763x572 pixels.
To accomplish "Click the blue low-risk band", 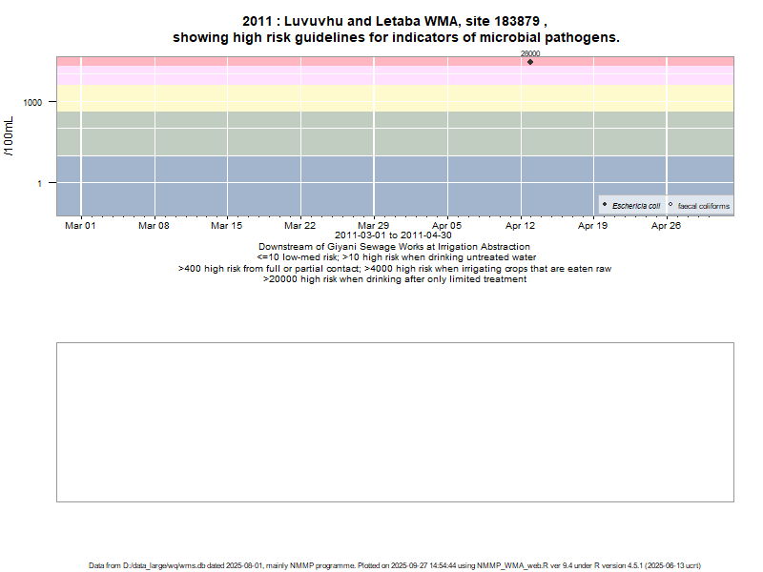I will [x=286, y=186].
